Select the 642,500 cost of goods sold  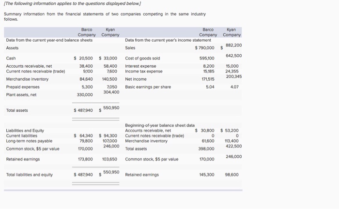click(234, 56)
